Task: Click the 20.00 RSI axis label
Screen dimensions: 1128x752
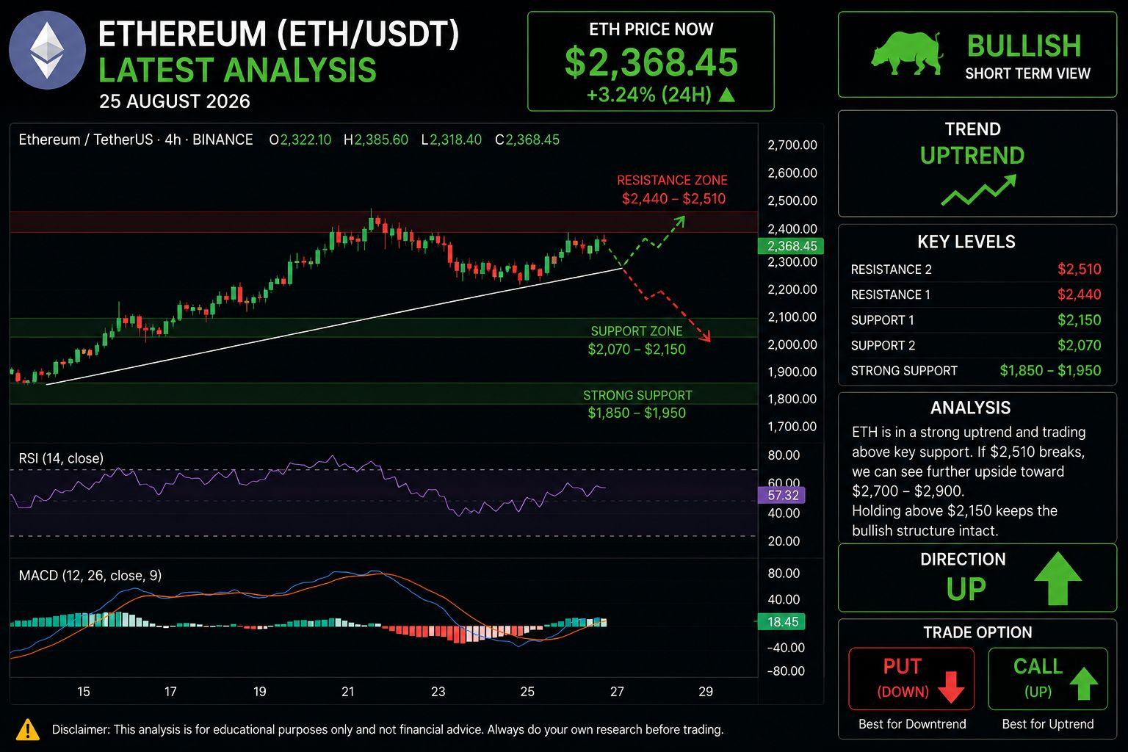Action: [784, 541]
